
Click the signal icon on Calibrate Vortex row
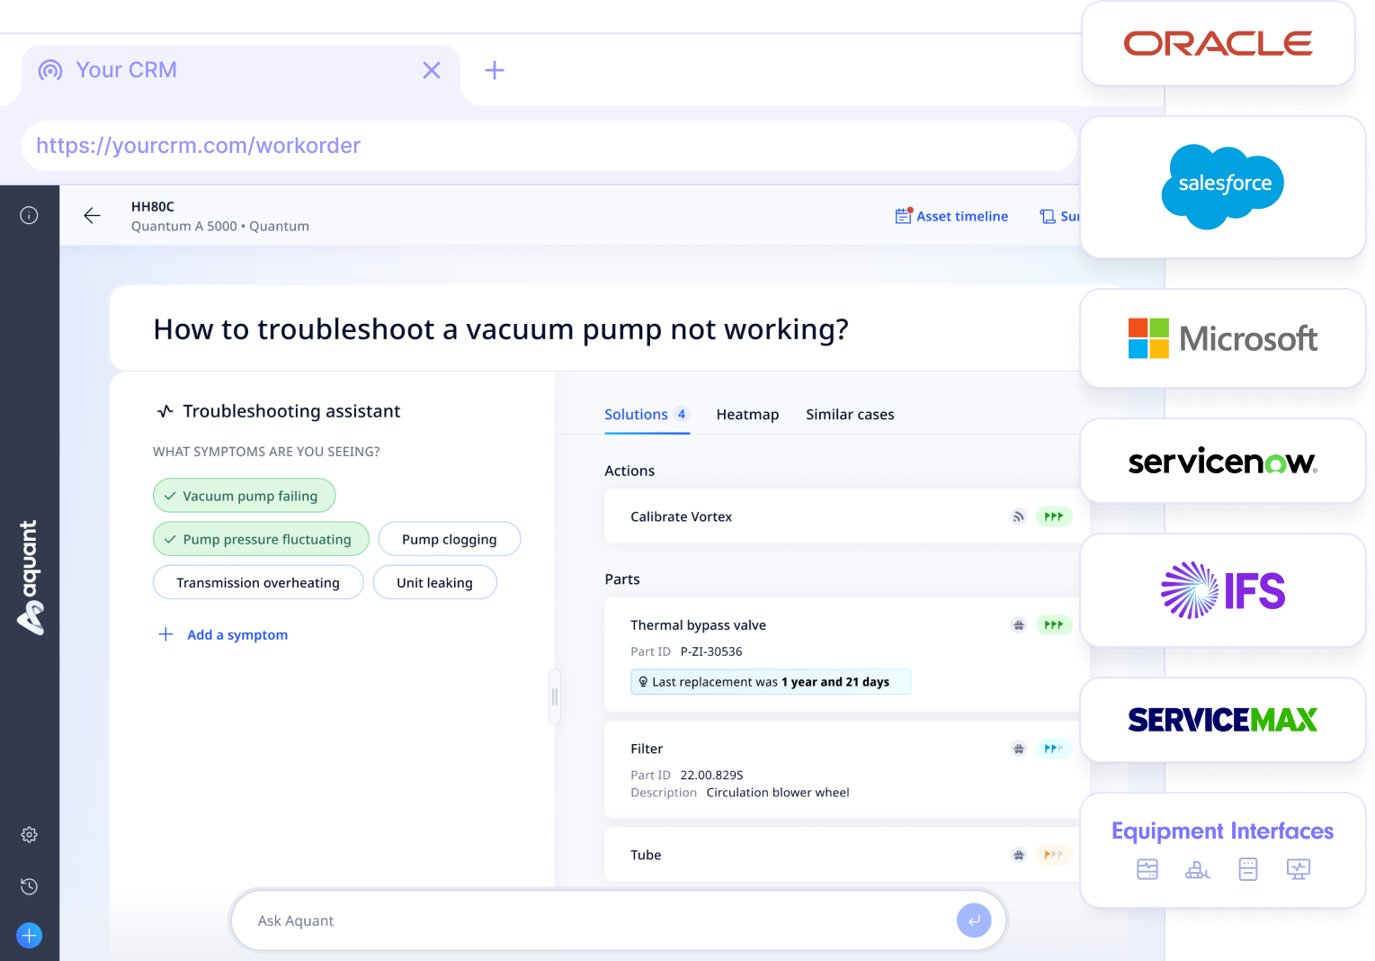click(x=1018, y=516)
